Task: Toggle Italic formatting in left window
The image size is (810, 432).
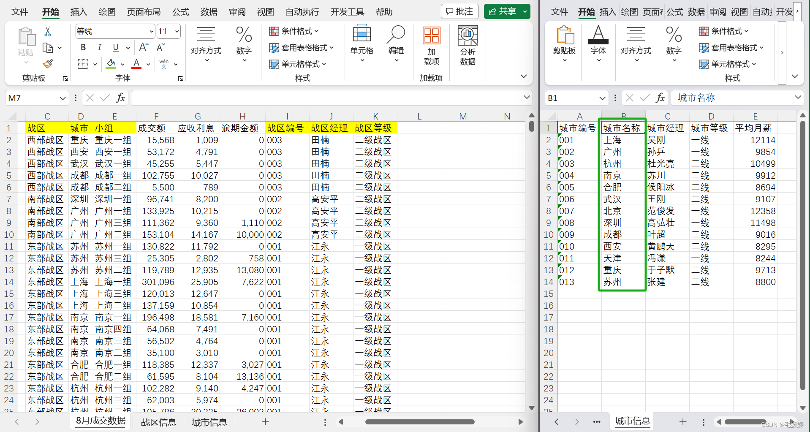Action: 99,47
